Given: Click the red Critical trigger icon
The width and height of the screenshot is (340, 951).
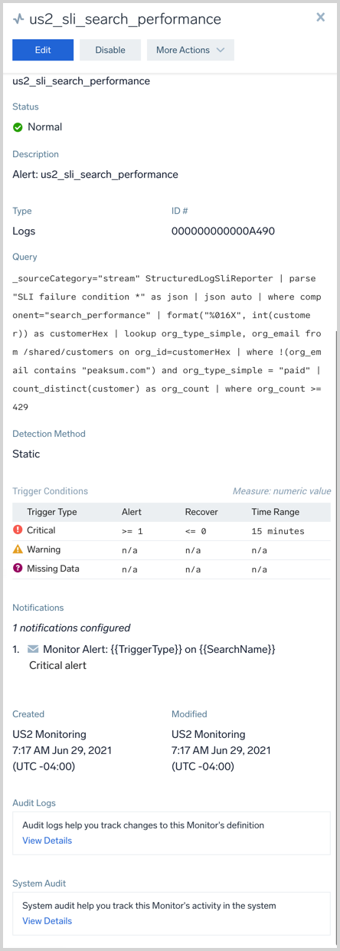Looking at the screenshot, I should point(18,530).
